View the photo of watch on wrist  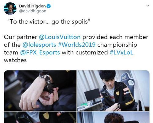click(x=40, y=91)
